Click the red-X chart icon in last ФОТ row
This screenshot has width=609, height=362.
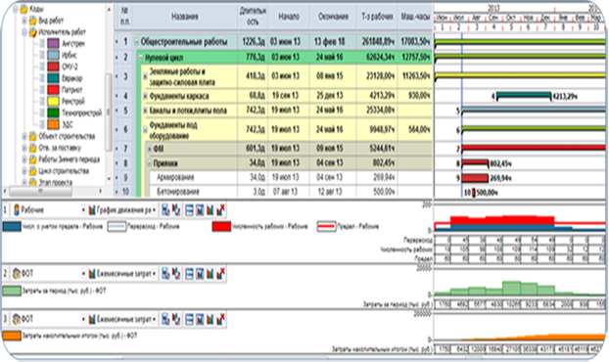click(x=221, y=319)
